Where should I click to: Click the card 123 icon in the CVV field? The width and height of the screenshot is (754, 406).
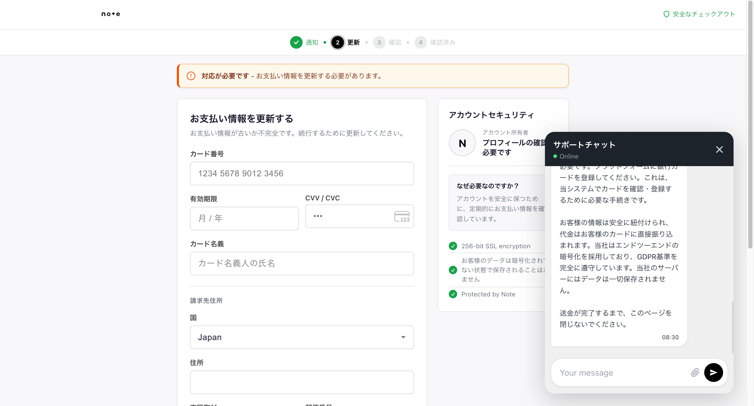click(402, 217)
